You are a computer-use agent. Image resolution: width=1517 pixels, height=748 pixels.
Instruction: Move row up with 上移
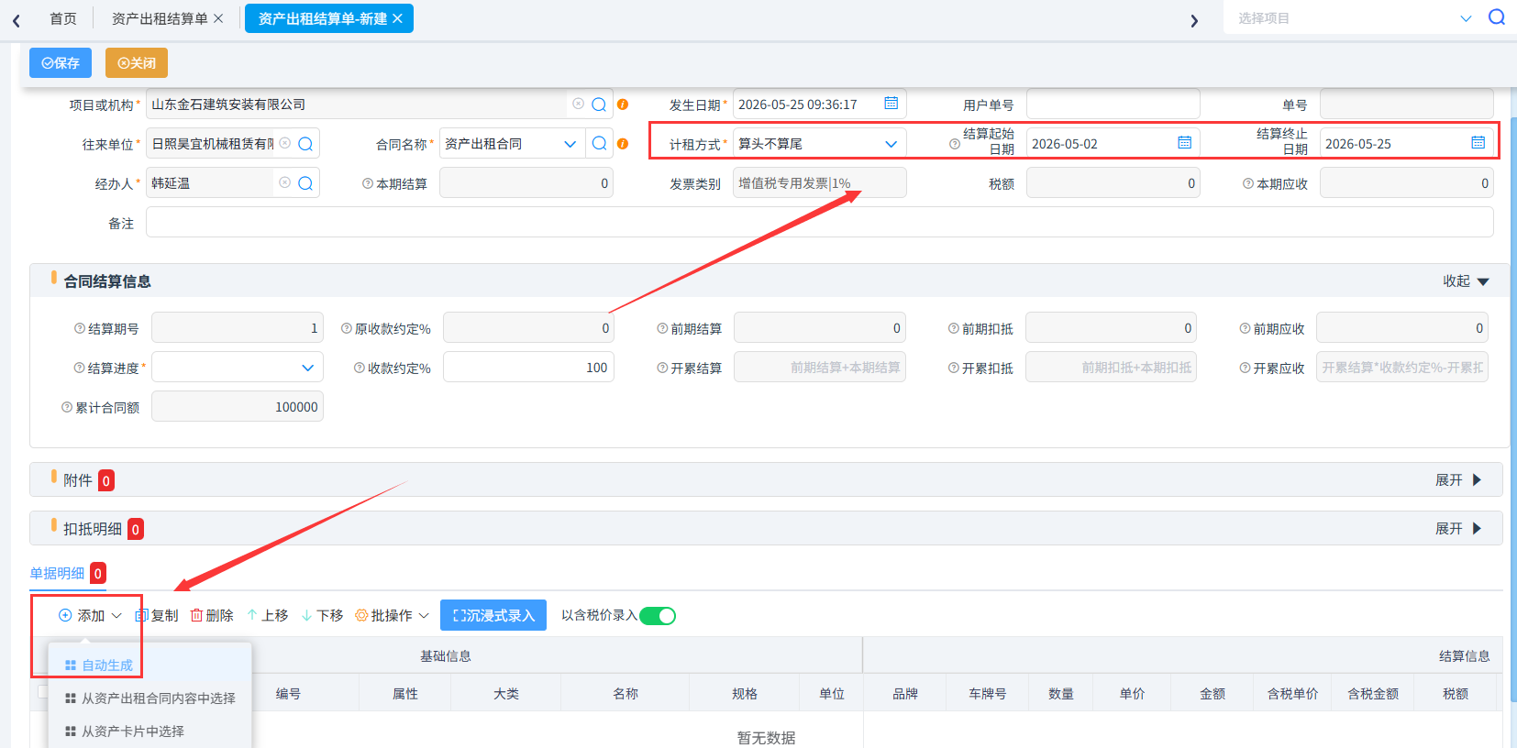[267, 616]
